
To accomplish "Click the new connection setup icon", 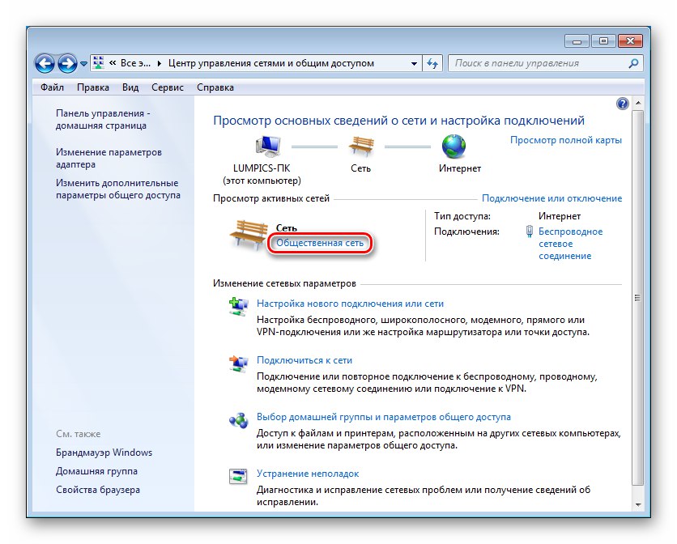I will [x=238, y=307].
